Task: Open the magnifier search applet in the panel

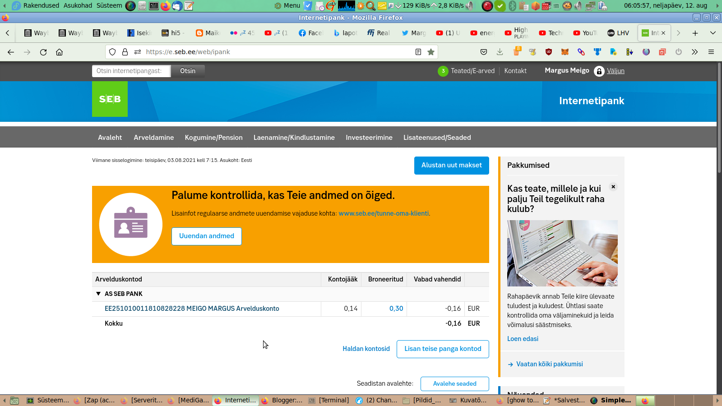Action: point(371,6)
